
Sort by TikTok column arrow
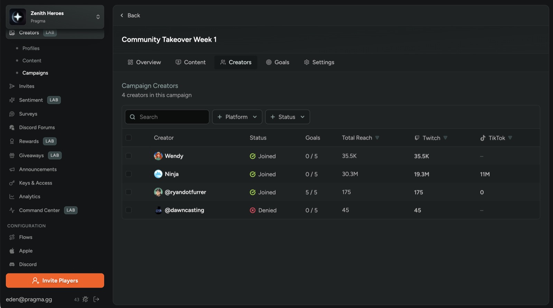pos(510,138)
